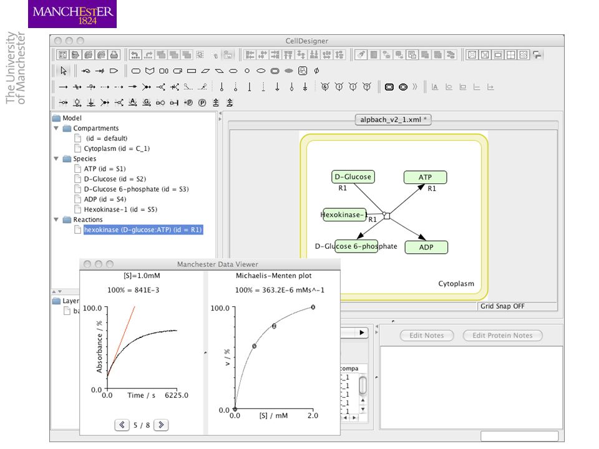The height and width of the screenshot is (449, 599).
Task: Select the Hexokinase-1 node on canvas
Action: pyautogui.click(x=344, y=215)
